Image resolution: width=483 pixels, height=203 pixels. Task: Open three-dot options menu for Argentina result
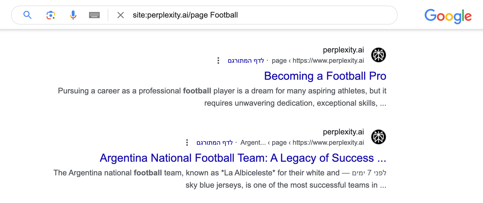click(x=187, y=142)
